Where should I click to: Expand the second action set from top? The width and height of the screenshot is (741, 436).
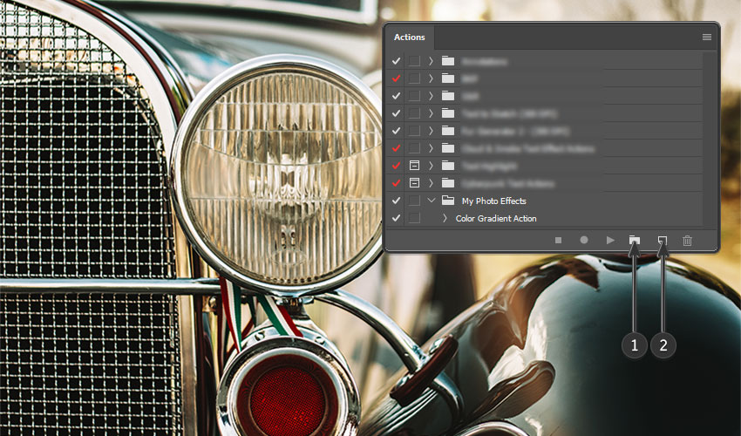[431, 78]
